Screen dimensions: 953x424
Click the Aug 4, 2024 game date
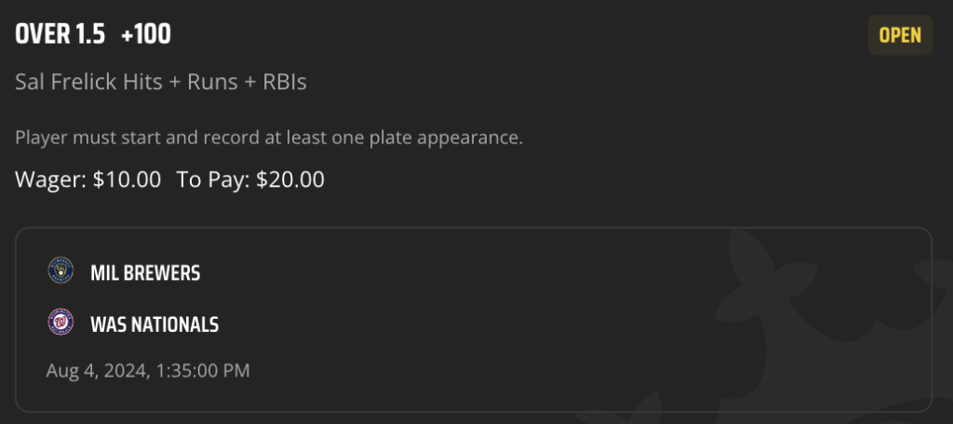click(x=98, y=371)
